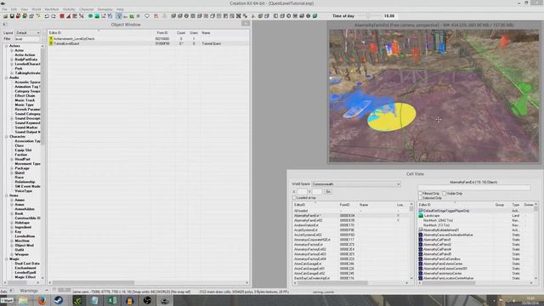This screenshot has height=306, width=544.
Task: Click the Landscape icon in Cell View objects
Action: click(x=421, y=215)
